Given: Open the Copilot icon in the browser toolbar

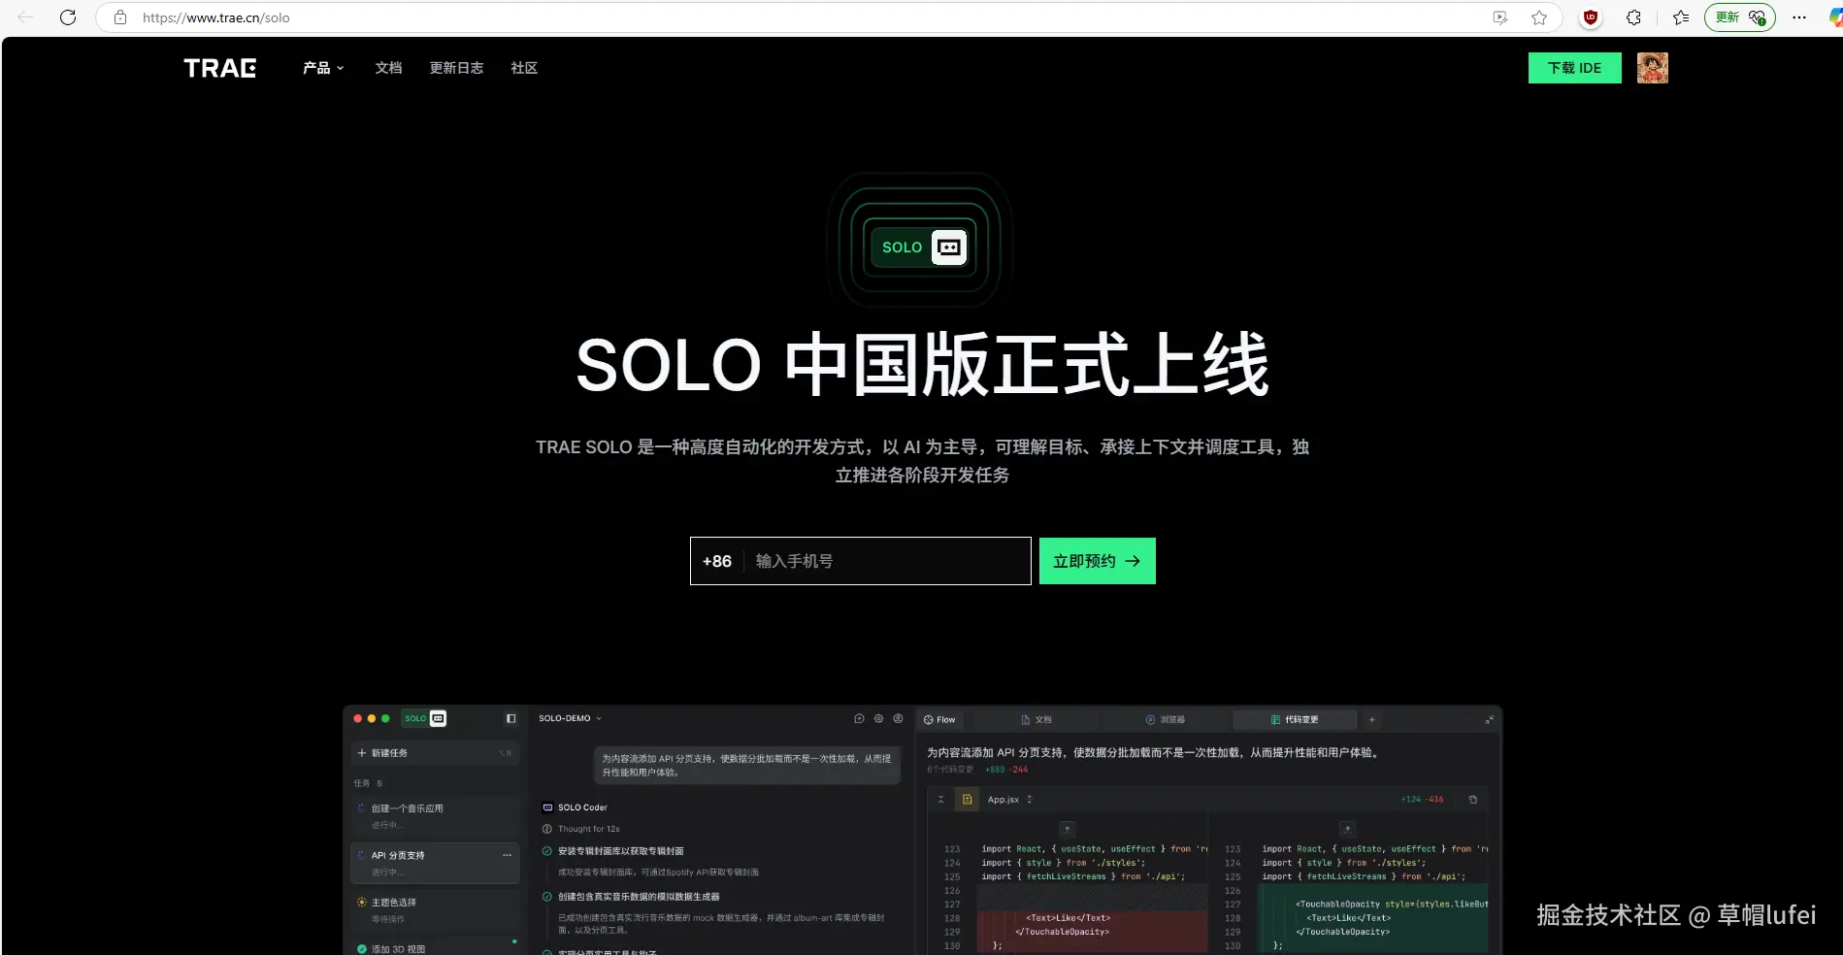Looking at the screenshot, I should point(1834,17).
